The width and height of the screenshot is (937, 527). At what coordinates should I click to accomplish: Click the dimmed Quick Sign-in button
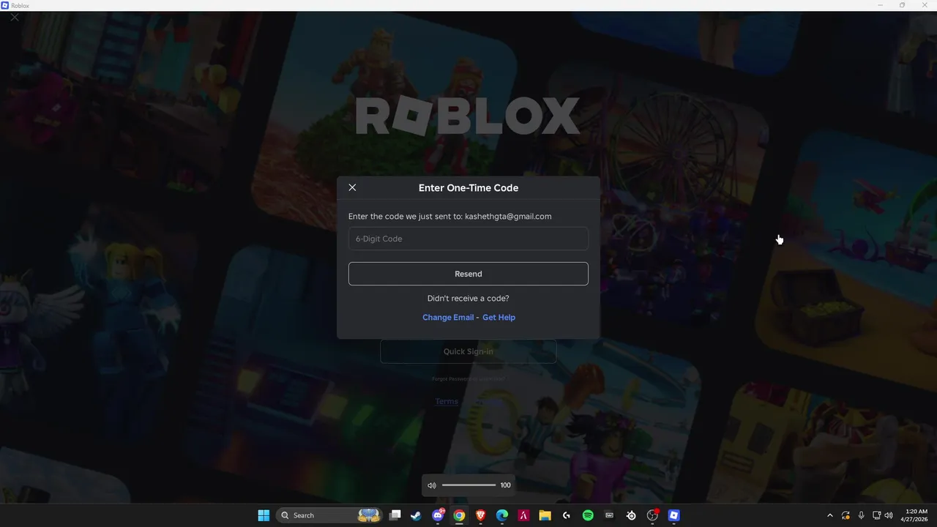coord(468,351)
